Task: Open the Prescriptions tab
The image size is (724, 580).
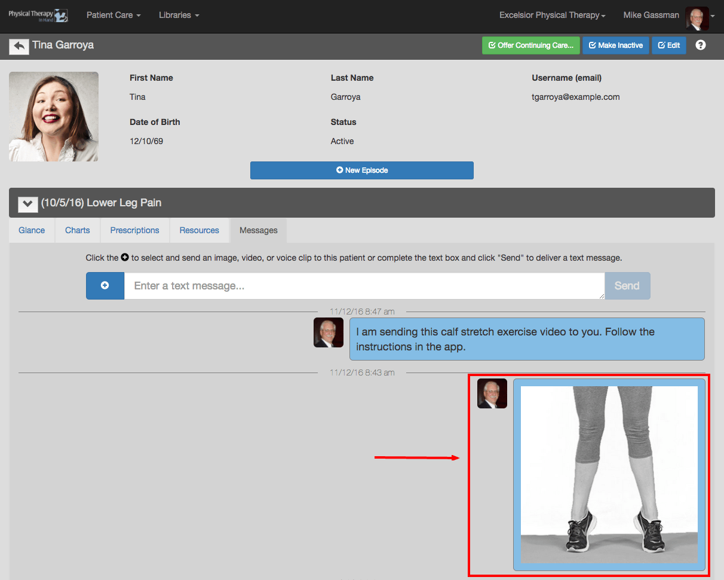Action: [x=135, y=230]
